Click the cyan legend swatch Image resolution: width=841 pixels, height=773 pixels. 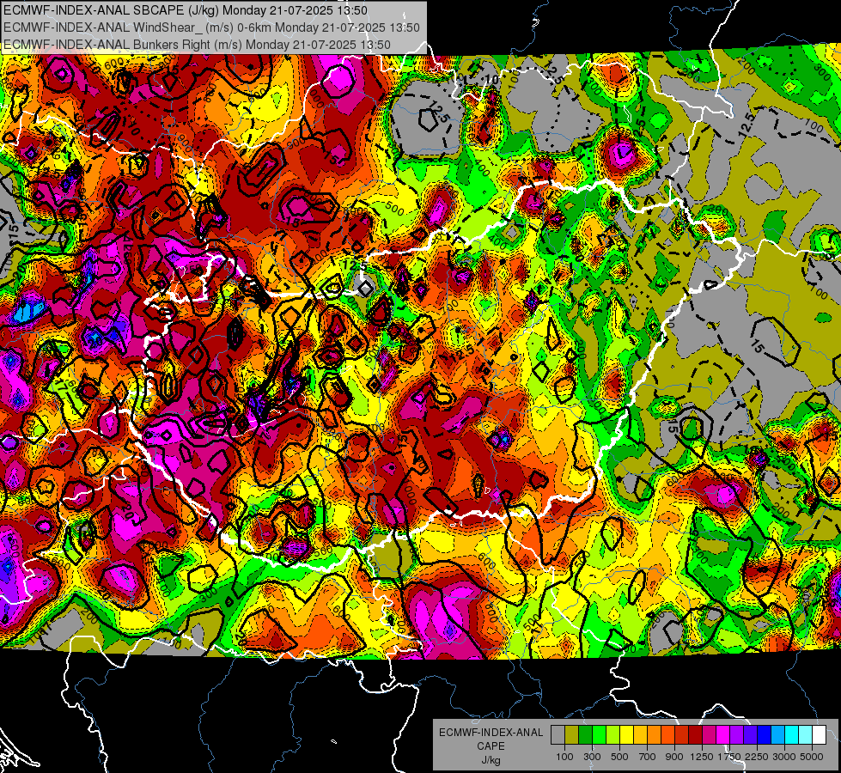(x=792, y=735)
